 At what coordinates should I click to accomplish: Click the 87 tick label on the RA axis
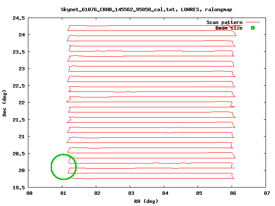click(267, 193)
